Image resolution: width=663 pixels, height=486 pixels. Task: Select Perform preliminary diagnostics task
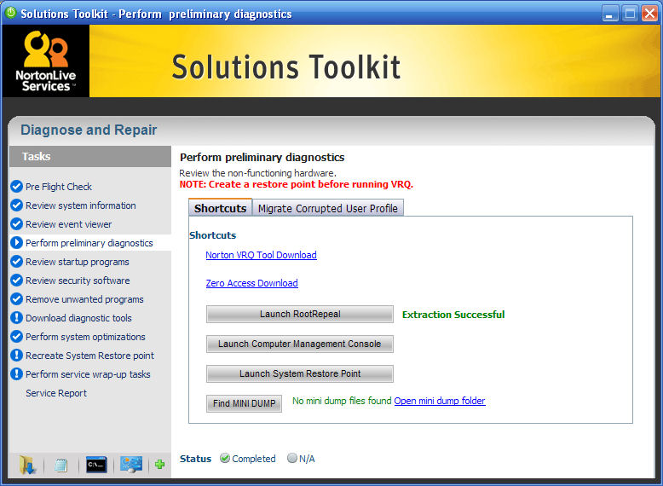(89, 243)
